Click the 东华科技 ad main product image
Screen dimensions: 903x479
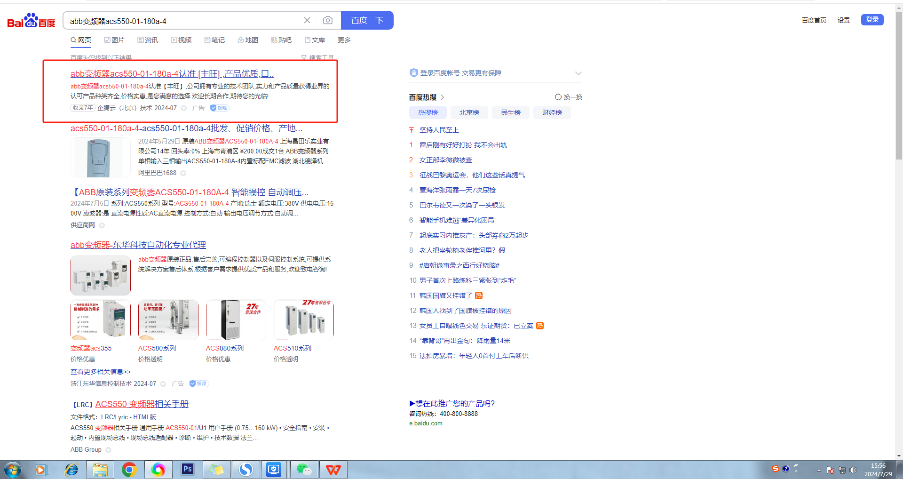tap(101, 275)
